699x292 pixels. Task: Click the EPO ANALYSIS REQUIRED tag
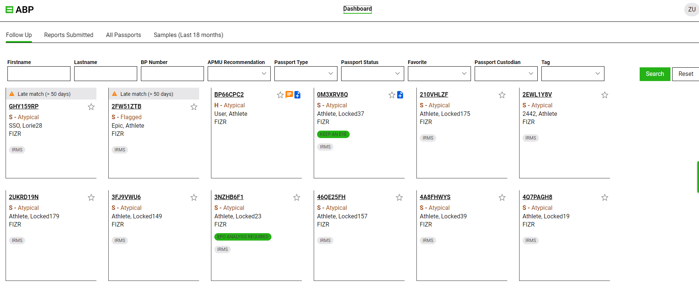[x=243, y=237]
